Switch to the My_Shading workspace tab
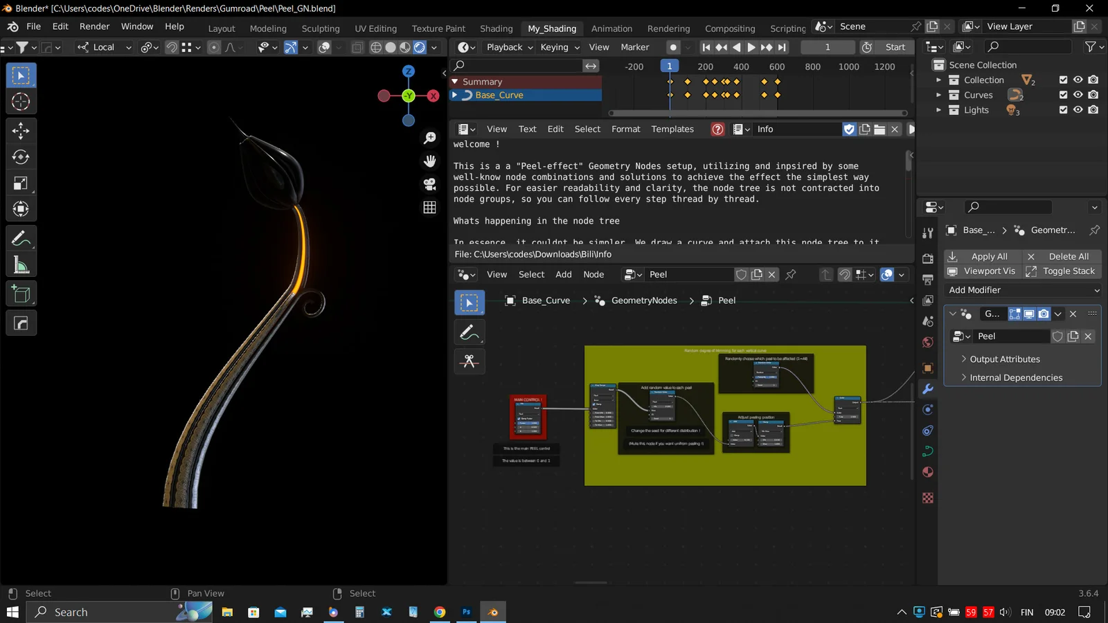Image resolution: width=1108 pixels, height=623 pixels. (552, 28)
